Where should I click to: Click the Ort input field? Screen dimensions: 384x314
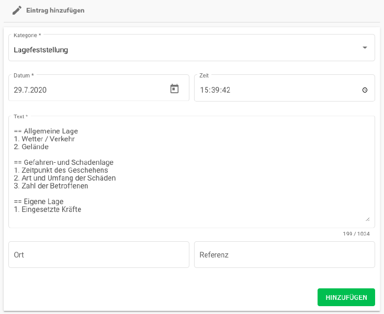point(99,255)
